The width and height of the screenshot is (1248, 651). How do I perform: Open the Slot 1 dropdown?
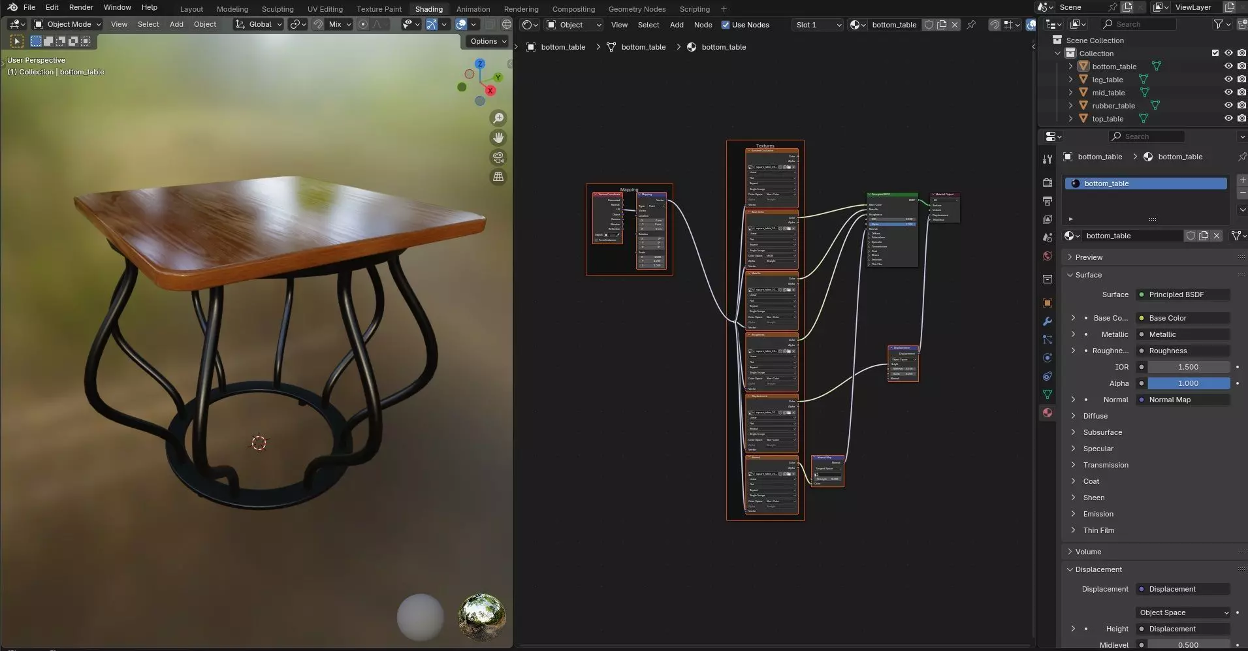point(818,25)
